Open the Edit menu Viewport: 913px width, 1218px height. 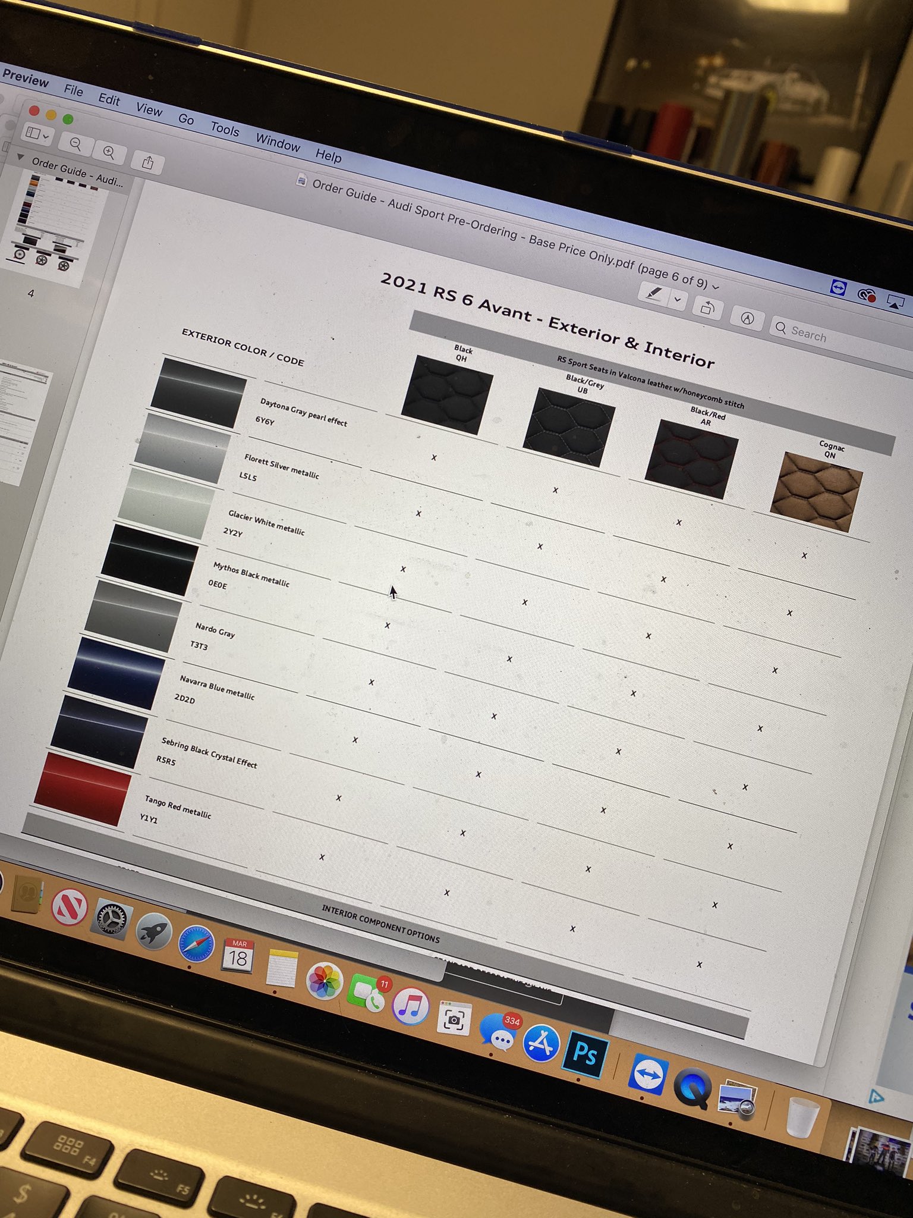[x=109, y=99]
